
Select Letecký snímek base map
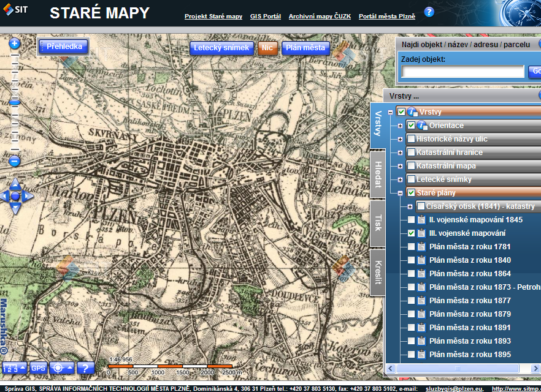click(221, 48)
